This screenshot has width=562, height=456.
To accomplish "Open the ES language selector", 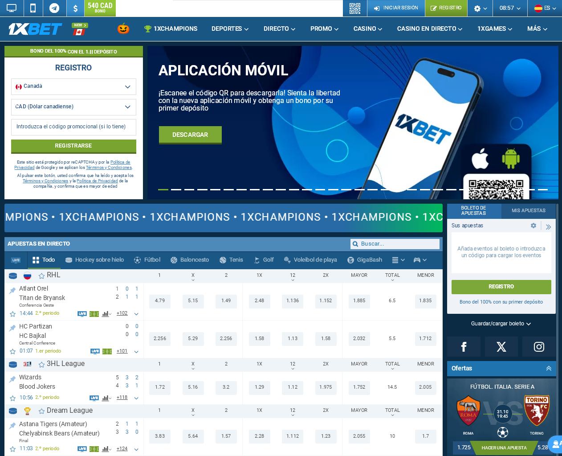I will click(545, 8).
